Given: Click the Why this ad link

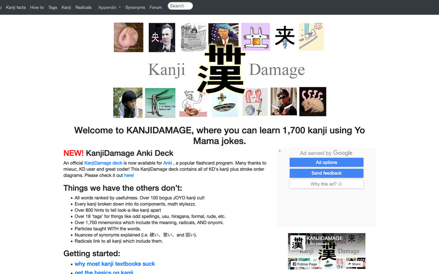Looking at the screenshot, I should click(326, 184).
